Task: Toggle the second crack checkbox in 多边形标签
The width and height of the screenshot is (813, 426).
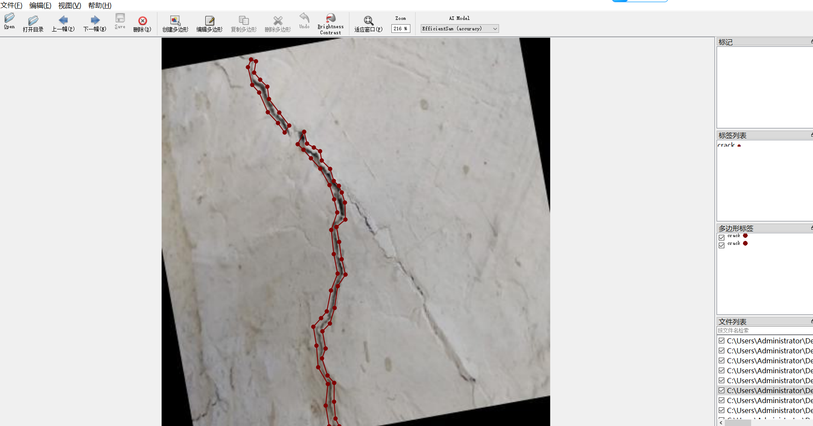Action: coord(721,245)
